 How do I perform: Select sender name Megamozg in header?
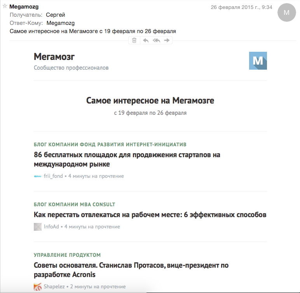point(24,7)
